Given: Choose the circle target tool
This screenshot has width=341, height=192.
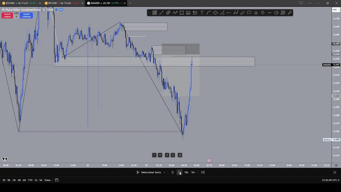Looking at the screenshot, I should coord(276,13).
